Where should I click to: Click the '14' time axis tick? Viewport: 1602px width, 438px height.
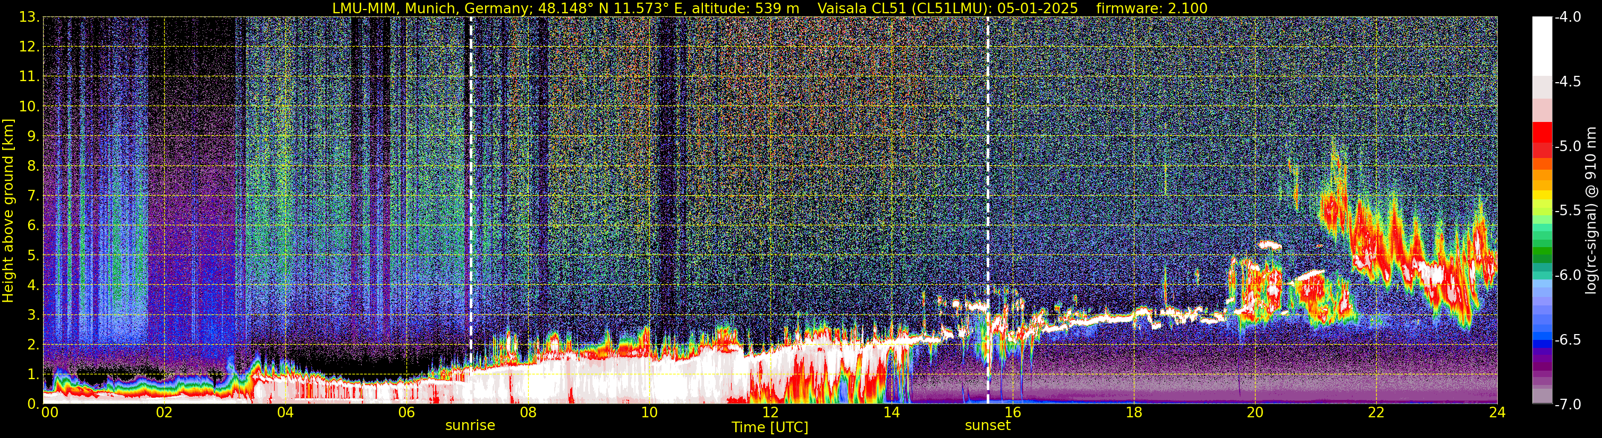(x=891, y=413)
